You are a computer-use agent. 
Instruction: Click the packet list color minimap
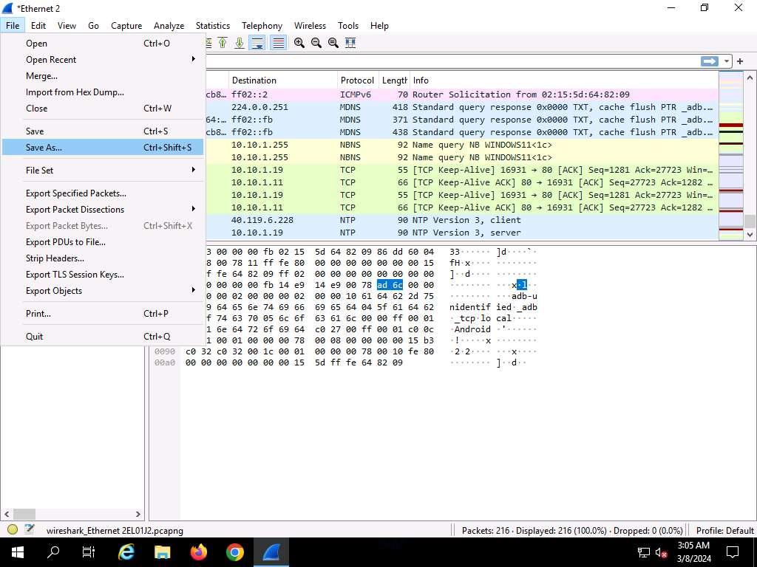(730, 155)
